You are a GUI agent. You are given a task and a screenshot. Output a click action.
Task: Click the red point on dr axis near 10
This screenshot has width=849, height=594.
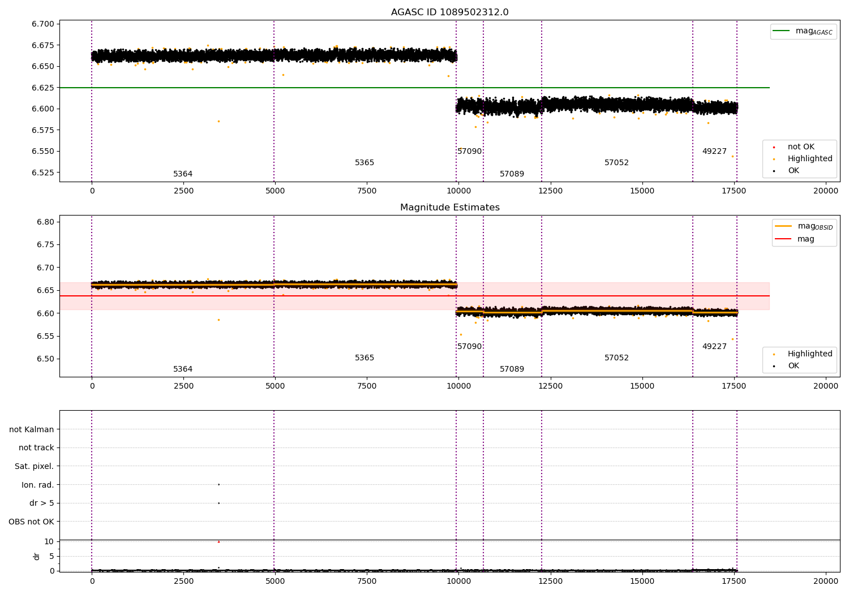[218, 542]
